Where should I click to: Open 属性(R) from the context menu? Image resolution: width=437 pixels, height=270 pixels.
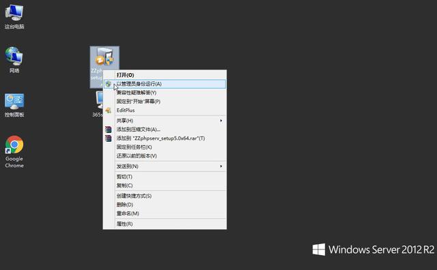pyautogui.click(x=165, y=224)
